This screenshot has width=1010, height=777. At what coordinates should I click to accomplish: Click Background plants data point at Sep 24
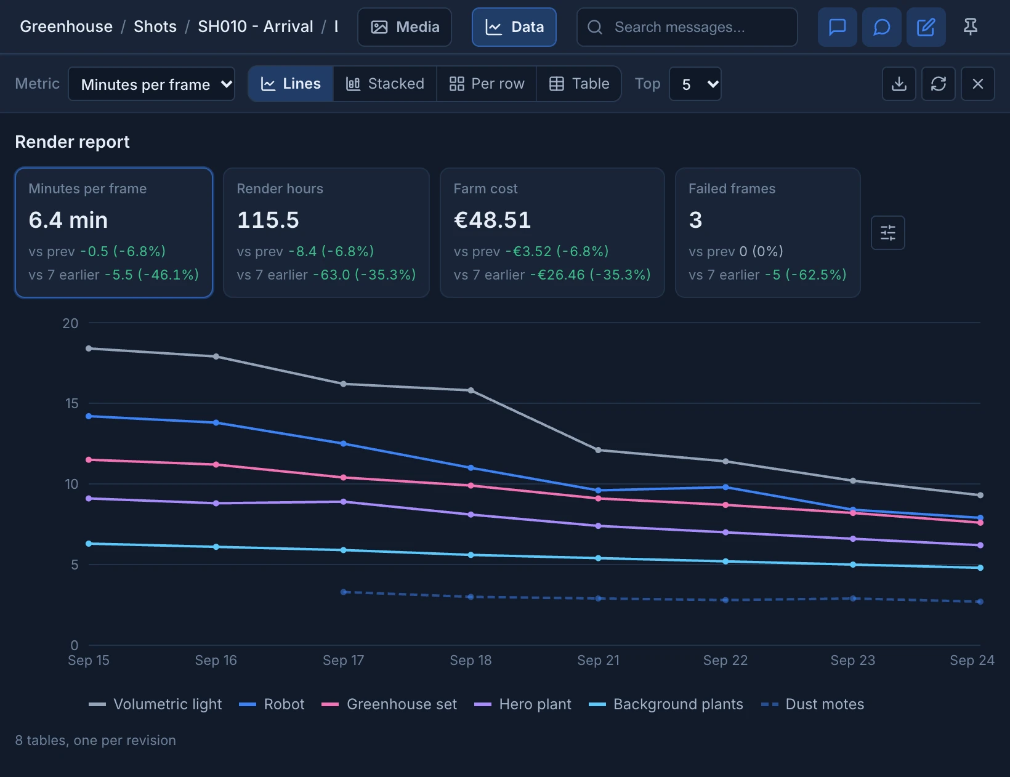(x=980, y=568)
